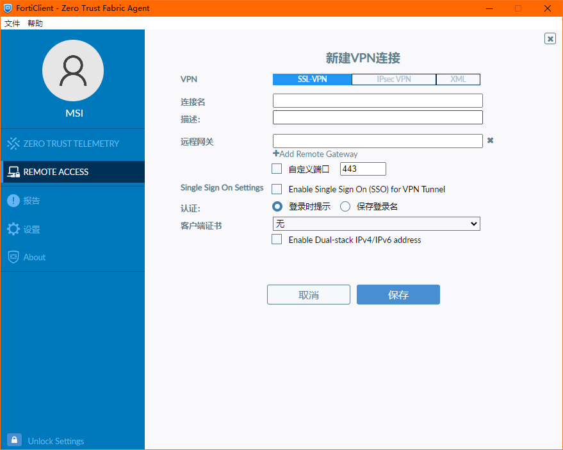The image size is (563, 450).
Task: Open 设置 via the gear icon
Action: 13,228
